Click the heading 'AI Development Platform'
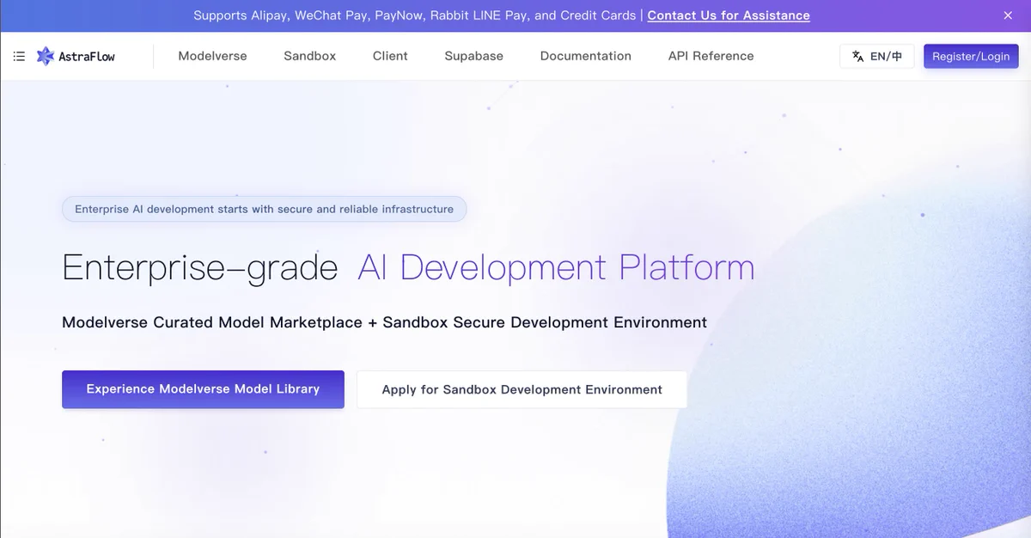1031x538 pixels. [x=556, y=267]
